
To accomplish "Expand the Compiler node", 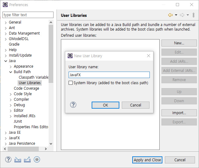I will click(11, 100).
